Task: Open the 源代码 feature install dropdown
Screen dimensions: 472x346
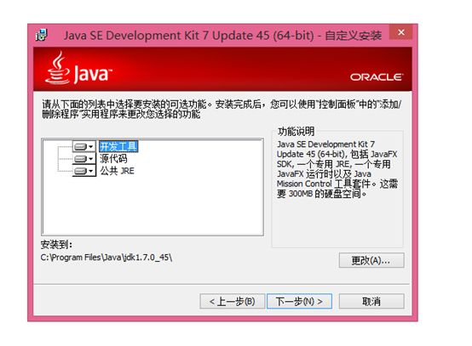Action: pos(84,159)
